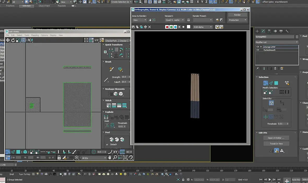Open the Modifier List dropdown

click(276, 42)
